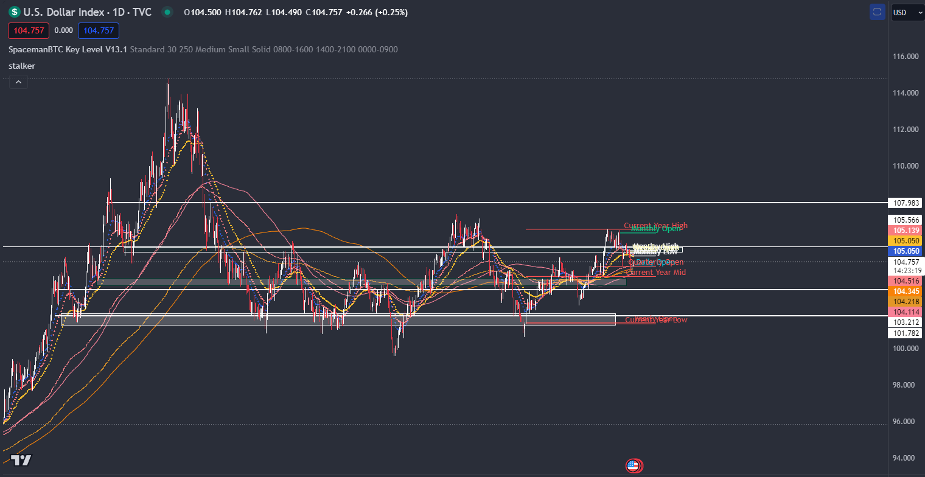The image size is (925, 477).
Task: Click the 0.000 spread value
Action: pos(63,30)
